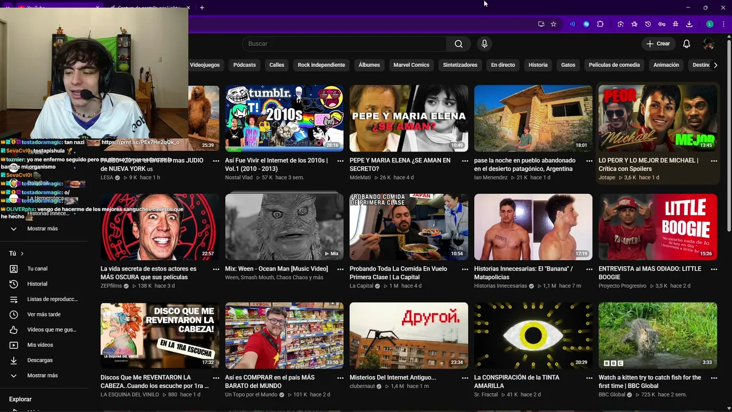This screenshot has height=412, width=732.
Task: Open Videos que me gustan
Action: 43,330
